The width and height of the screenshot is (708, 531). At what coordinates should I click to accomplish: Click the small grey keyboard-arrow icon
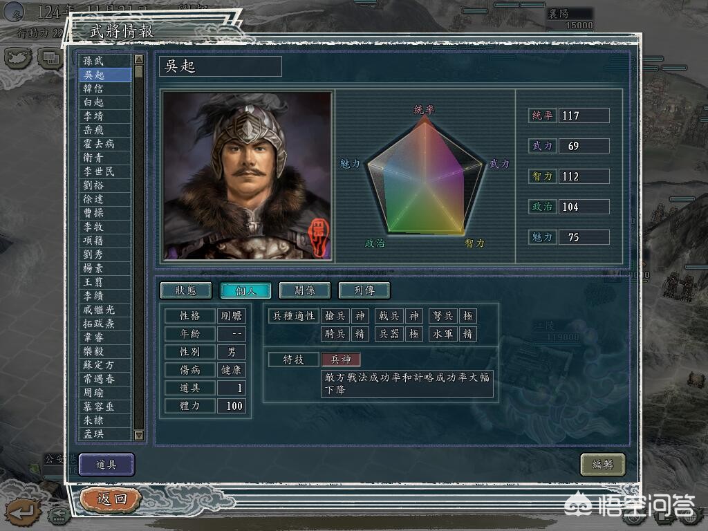(59, 514)
